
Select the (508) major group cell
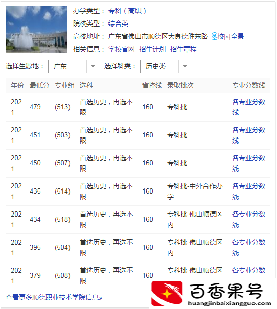tap(62, 275)
